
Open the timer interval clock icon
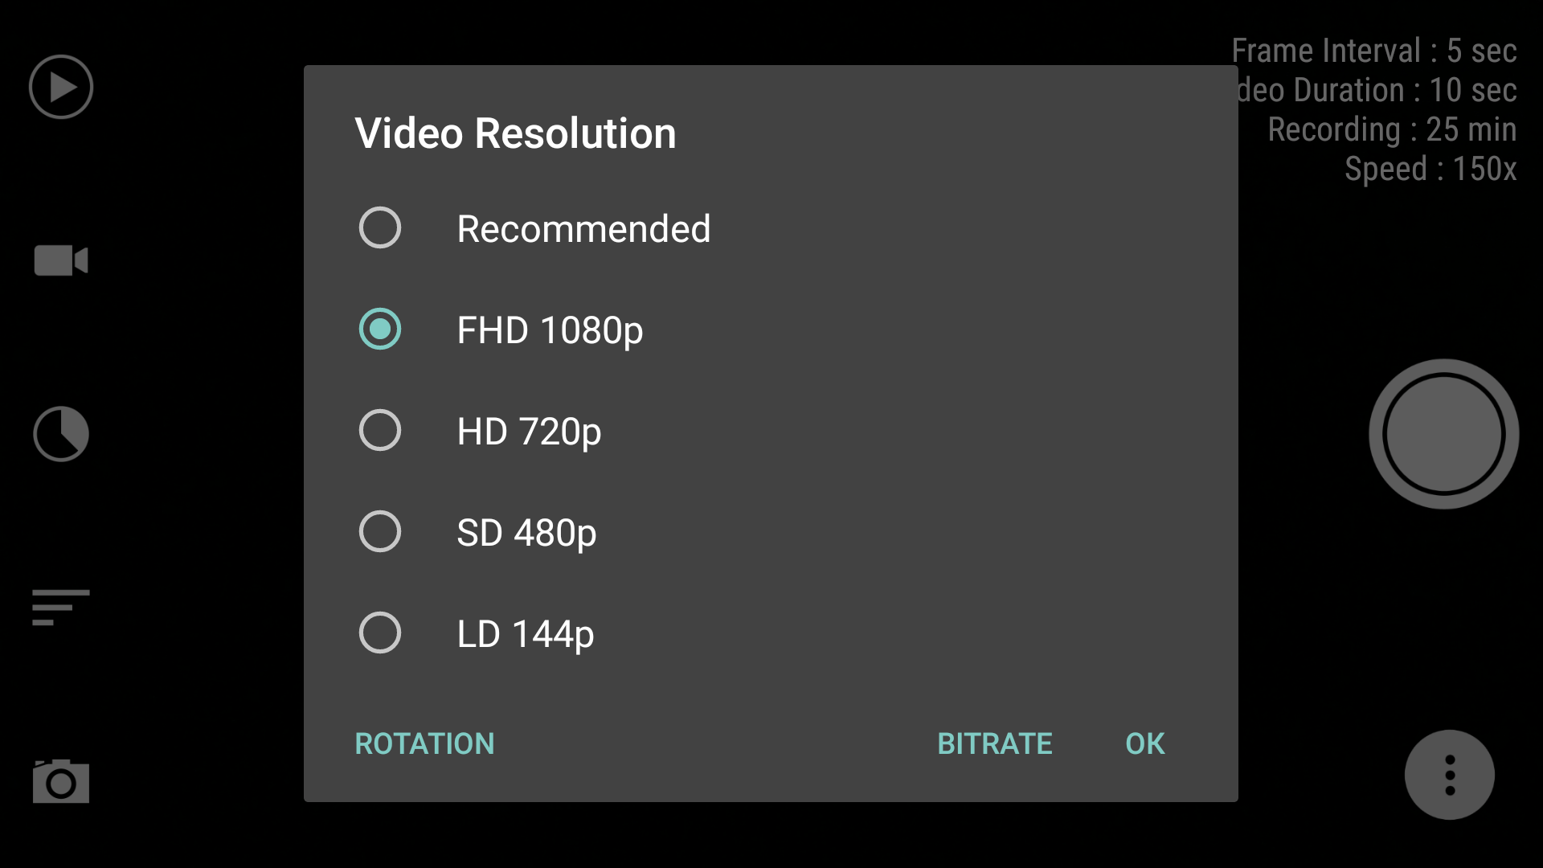(x=61, y=434)
